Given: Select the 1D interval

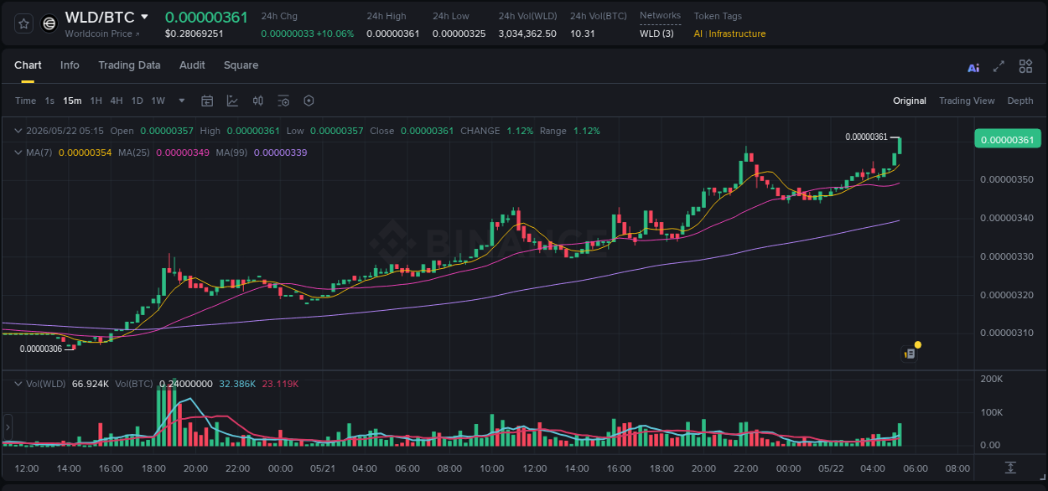Looking at the screenshot, I should pos(137,101).
